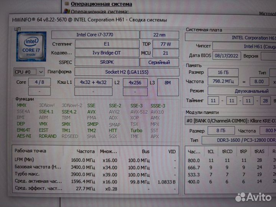Select the Сред. эффект. част... row
Screen dimensions: 276x207
click(x=95, y=189)
